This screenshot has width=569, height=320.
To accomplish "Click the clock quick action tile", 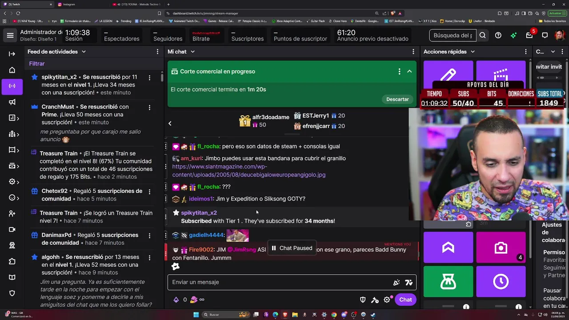I will pos(501,281).
